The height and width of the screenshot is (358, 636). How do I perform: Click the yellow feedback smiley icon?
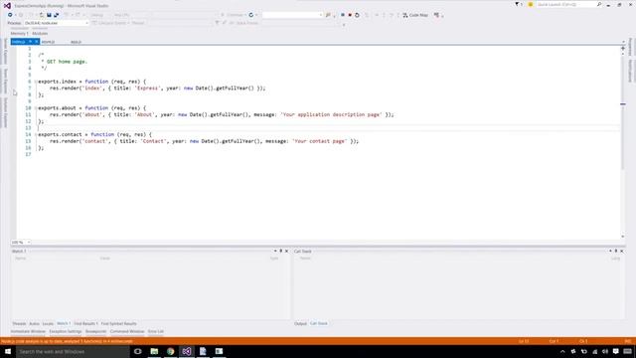[x=530, y=4]
